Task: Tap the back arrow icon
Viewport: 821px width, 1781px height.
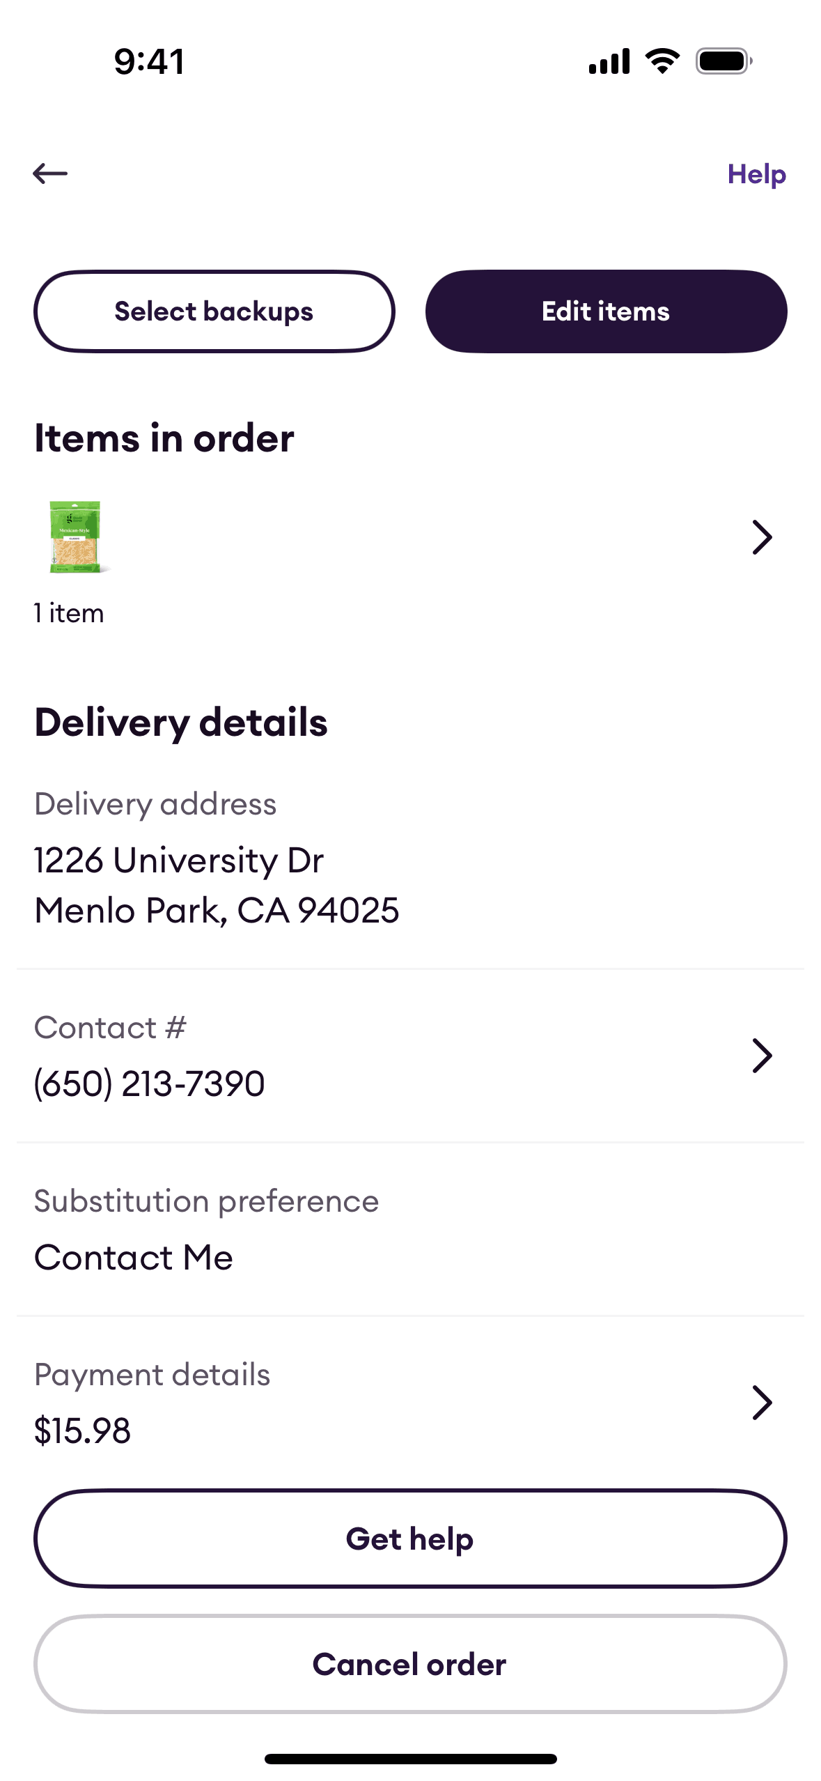Action: click(x=50, y=174)
